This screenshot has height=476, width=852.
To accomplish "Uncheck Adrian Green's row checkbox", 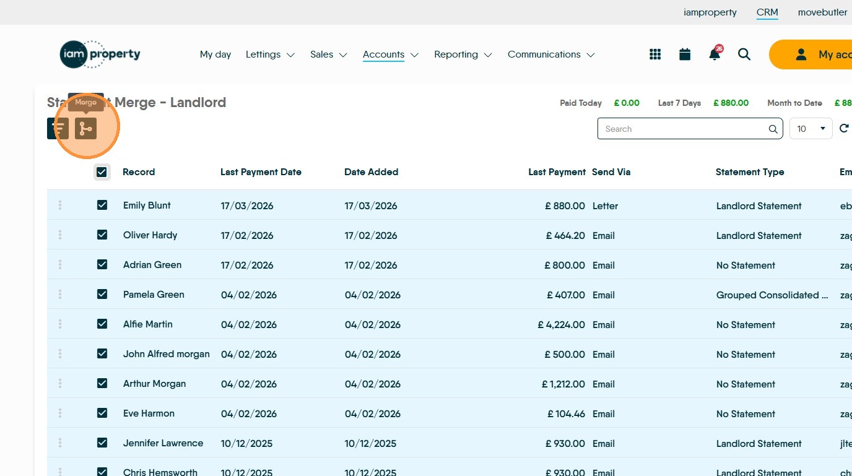I will pyautogui.click(x=102, y=264).
